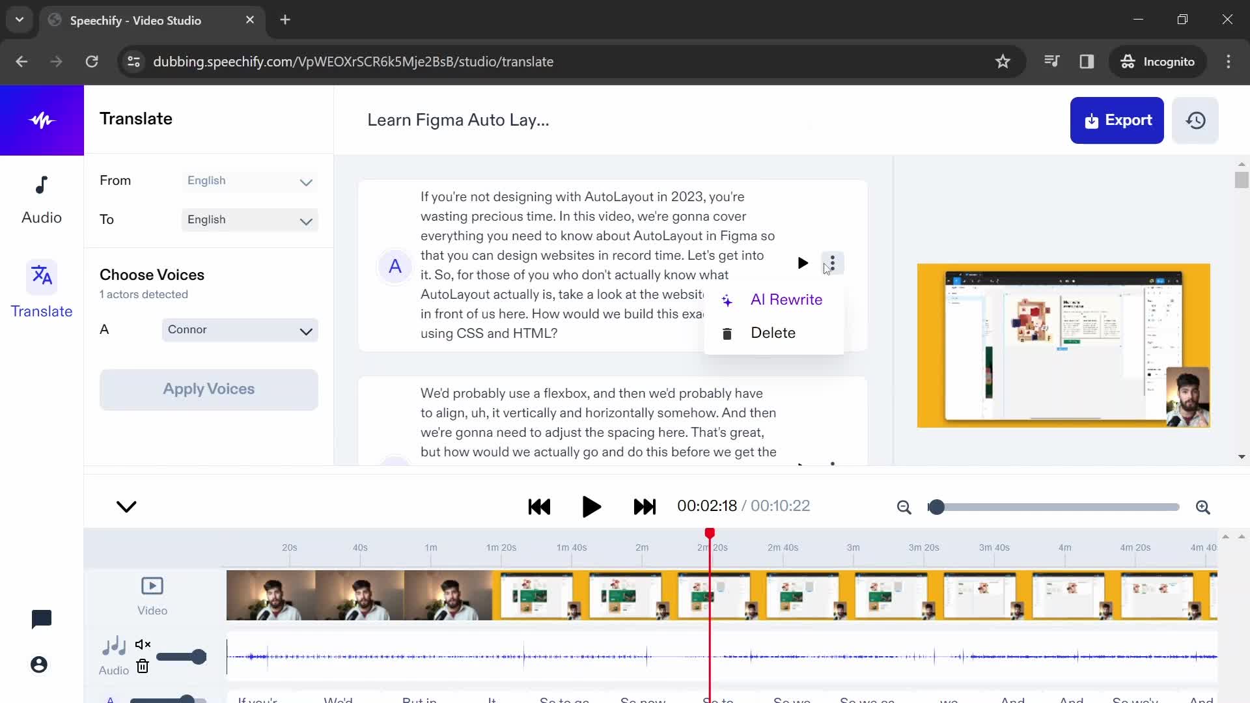Click the Export button
Screen dimensions: 1250x703
[x=1117, y=120]
